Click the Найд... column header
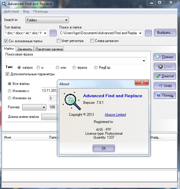 tap(157, 137)
